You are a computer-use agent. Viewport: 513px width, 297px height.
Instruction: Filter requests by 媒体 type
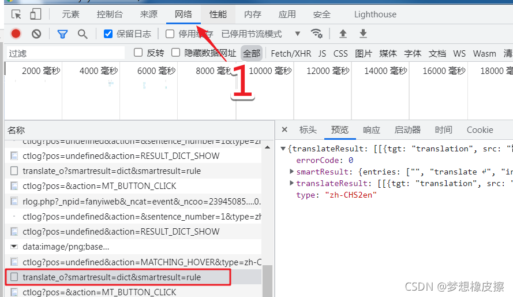pos(388,53)
